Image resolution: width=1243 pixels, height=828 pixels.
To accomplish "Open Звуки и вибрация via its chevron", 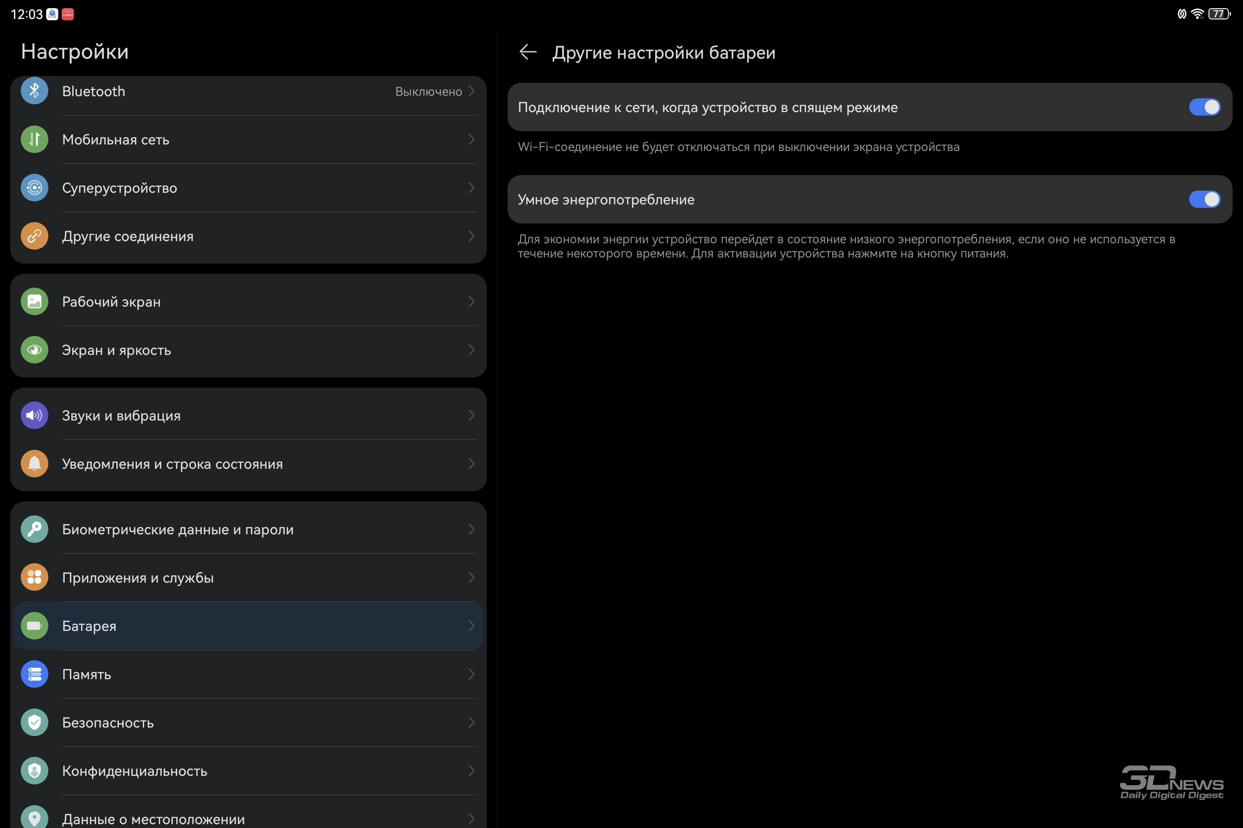I will (x=471, y=415).
